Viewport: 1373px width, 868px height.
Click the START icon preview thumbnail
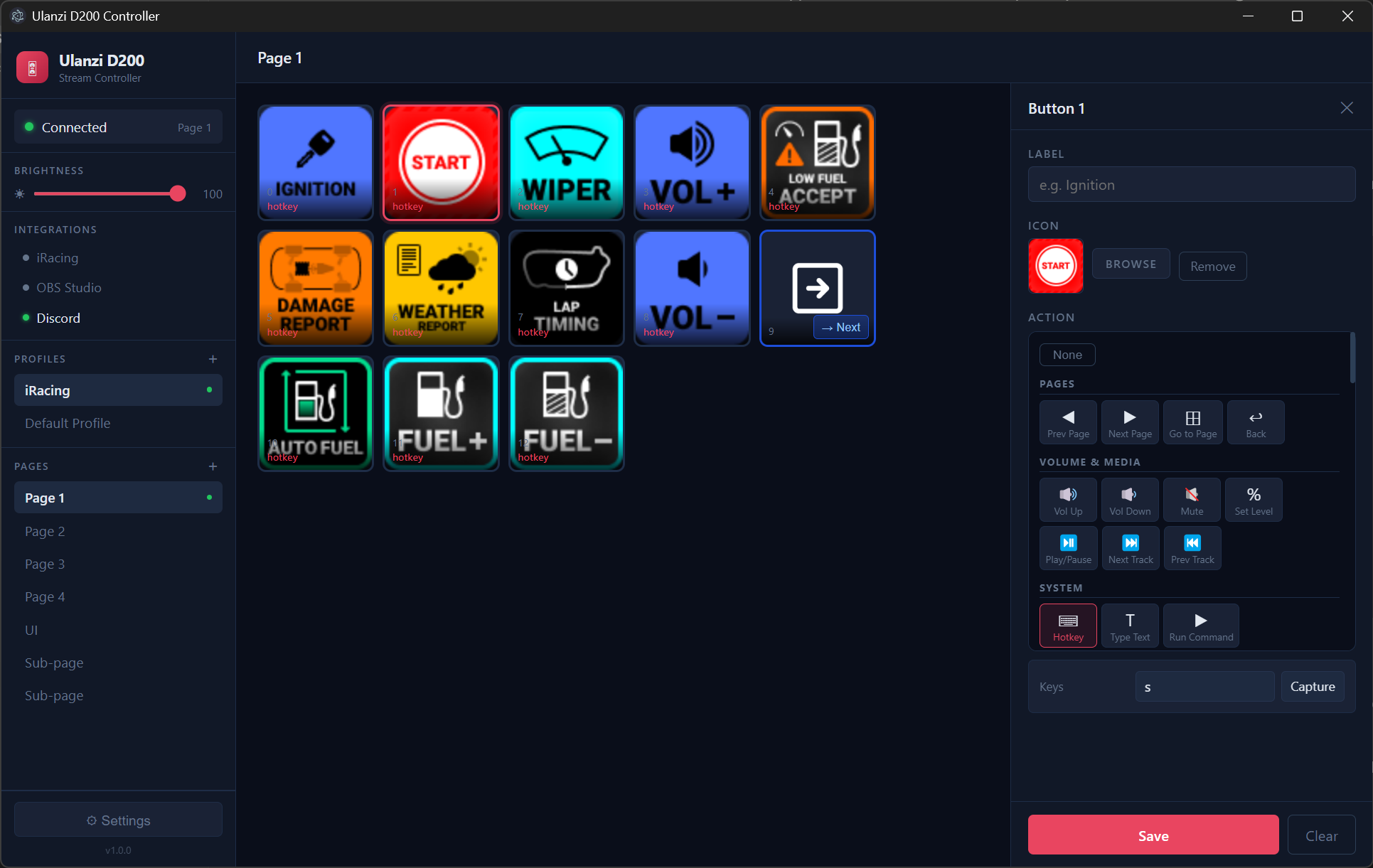point(1056,266)
